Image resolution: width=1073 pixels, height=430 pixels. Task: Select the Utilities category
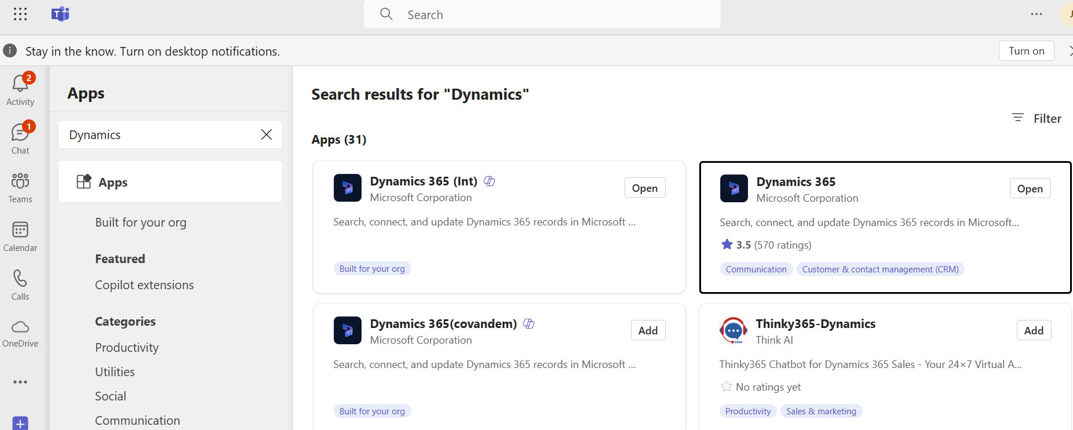(x=115, y=372)
